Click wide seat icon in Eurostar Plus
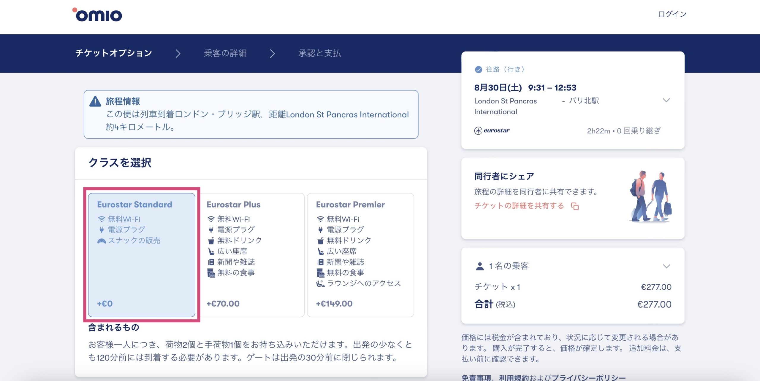 [211, 251]
